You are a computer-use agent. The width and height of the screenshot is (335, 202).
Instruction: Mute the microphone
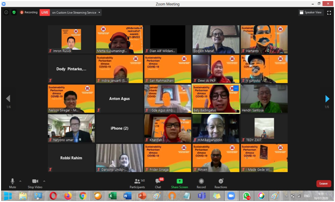(x=12, y=183)
